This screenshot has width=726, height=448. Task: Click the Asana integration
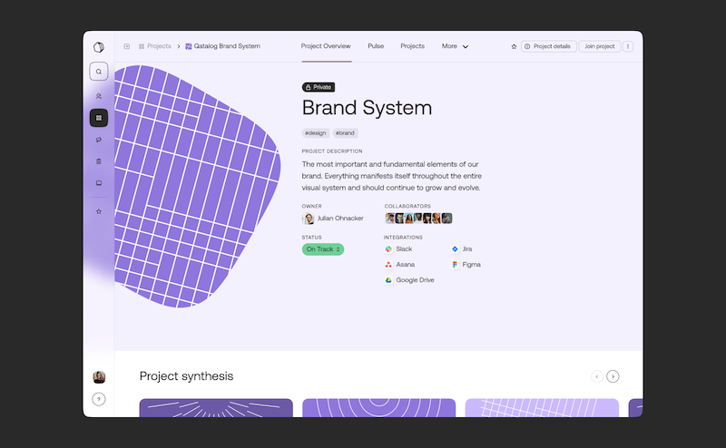click(x=399, y=265)
